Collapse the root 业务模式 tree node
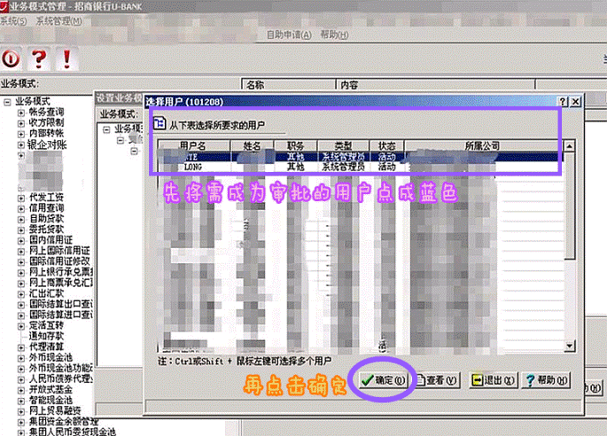607x436 pixels. point(7,102)
